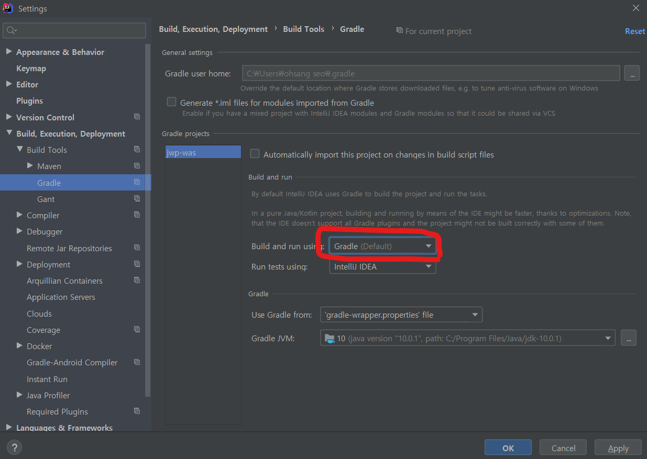Screen dimensions: 647x459
Task: Expand the Debugger node
Action: pyautogui.click(x=19, y=231)
